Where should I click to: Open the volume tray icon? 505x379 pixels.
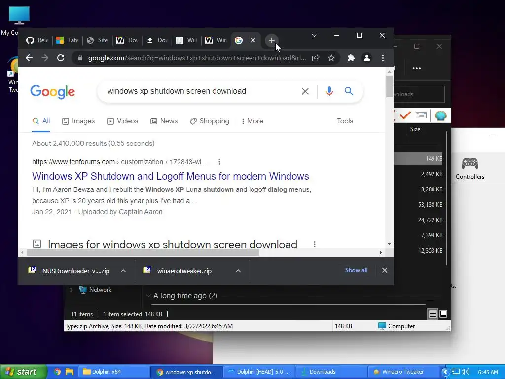click(x=466, y=372)
